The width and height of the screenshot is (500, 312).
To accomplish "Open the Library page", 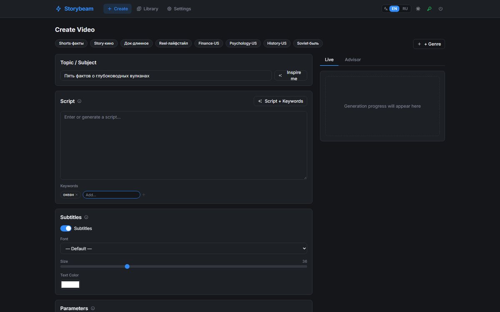I will coord(147,9).
